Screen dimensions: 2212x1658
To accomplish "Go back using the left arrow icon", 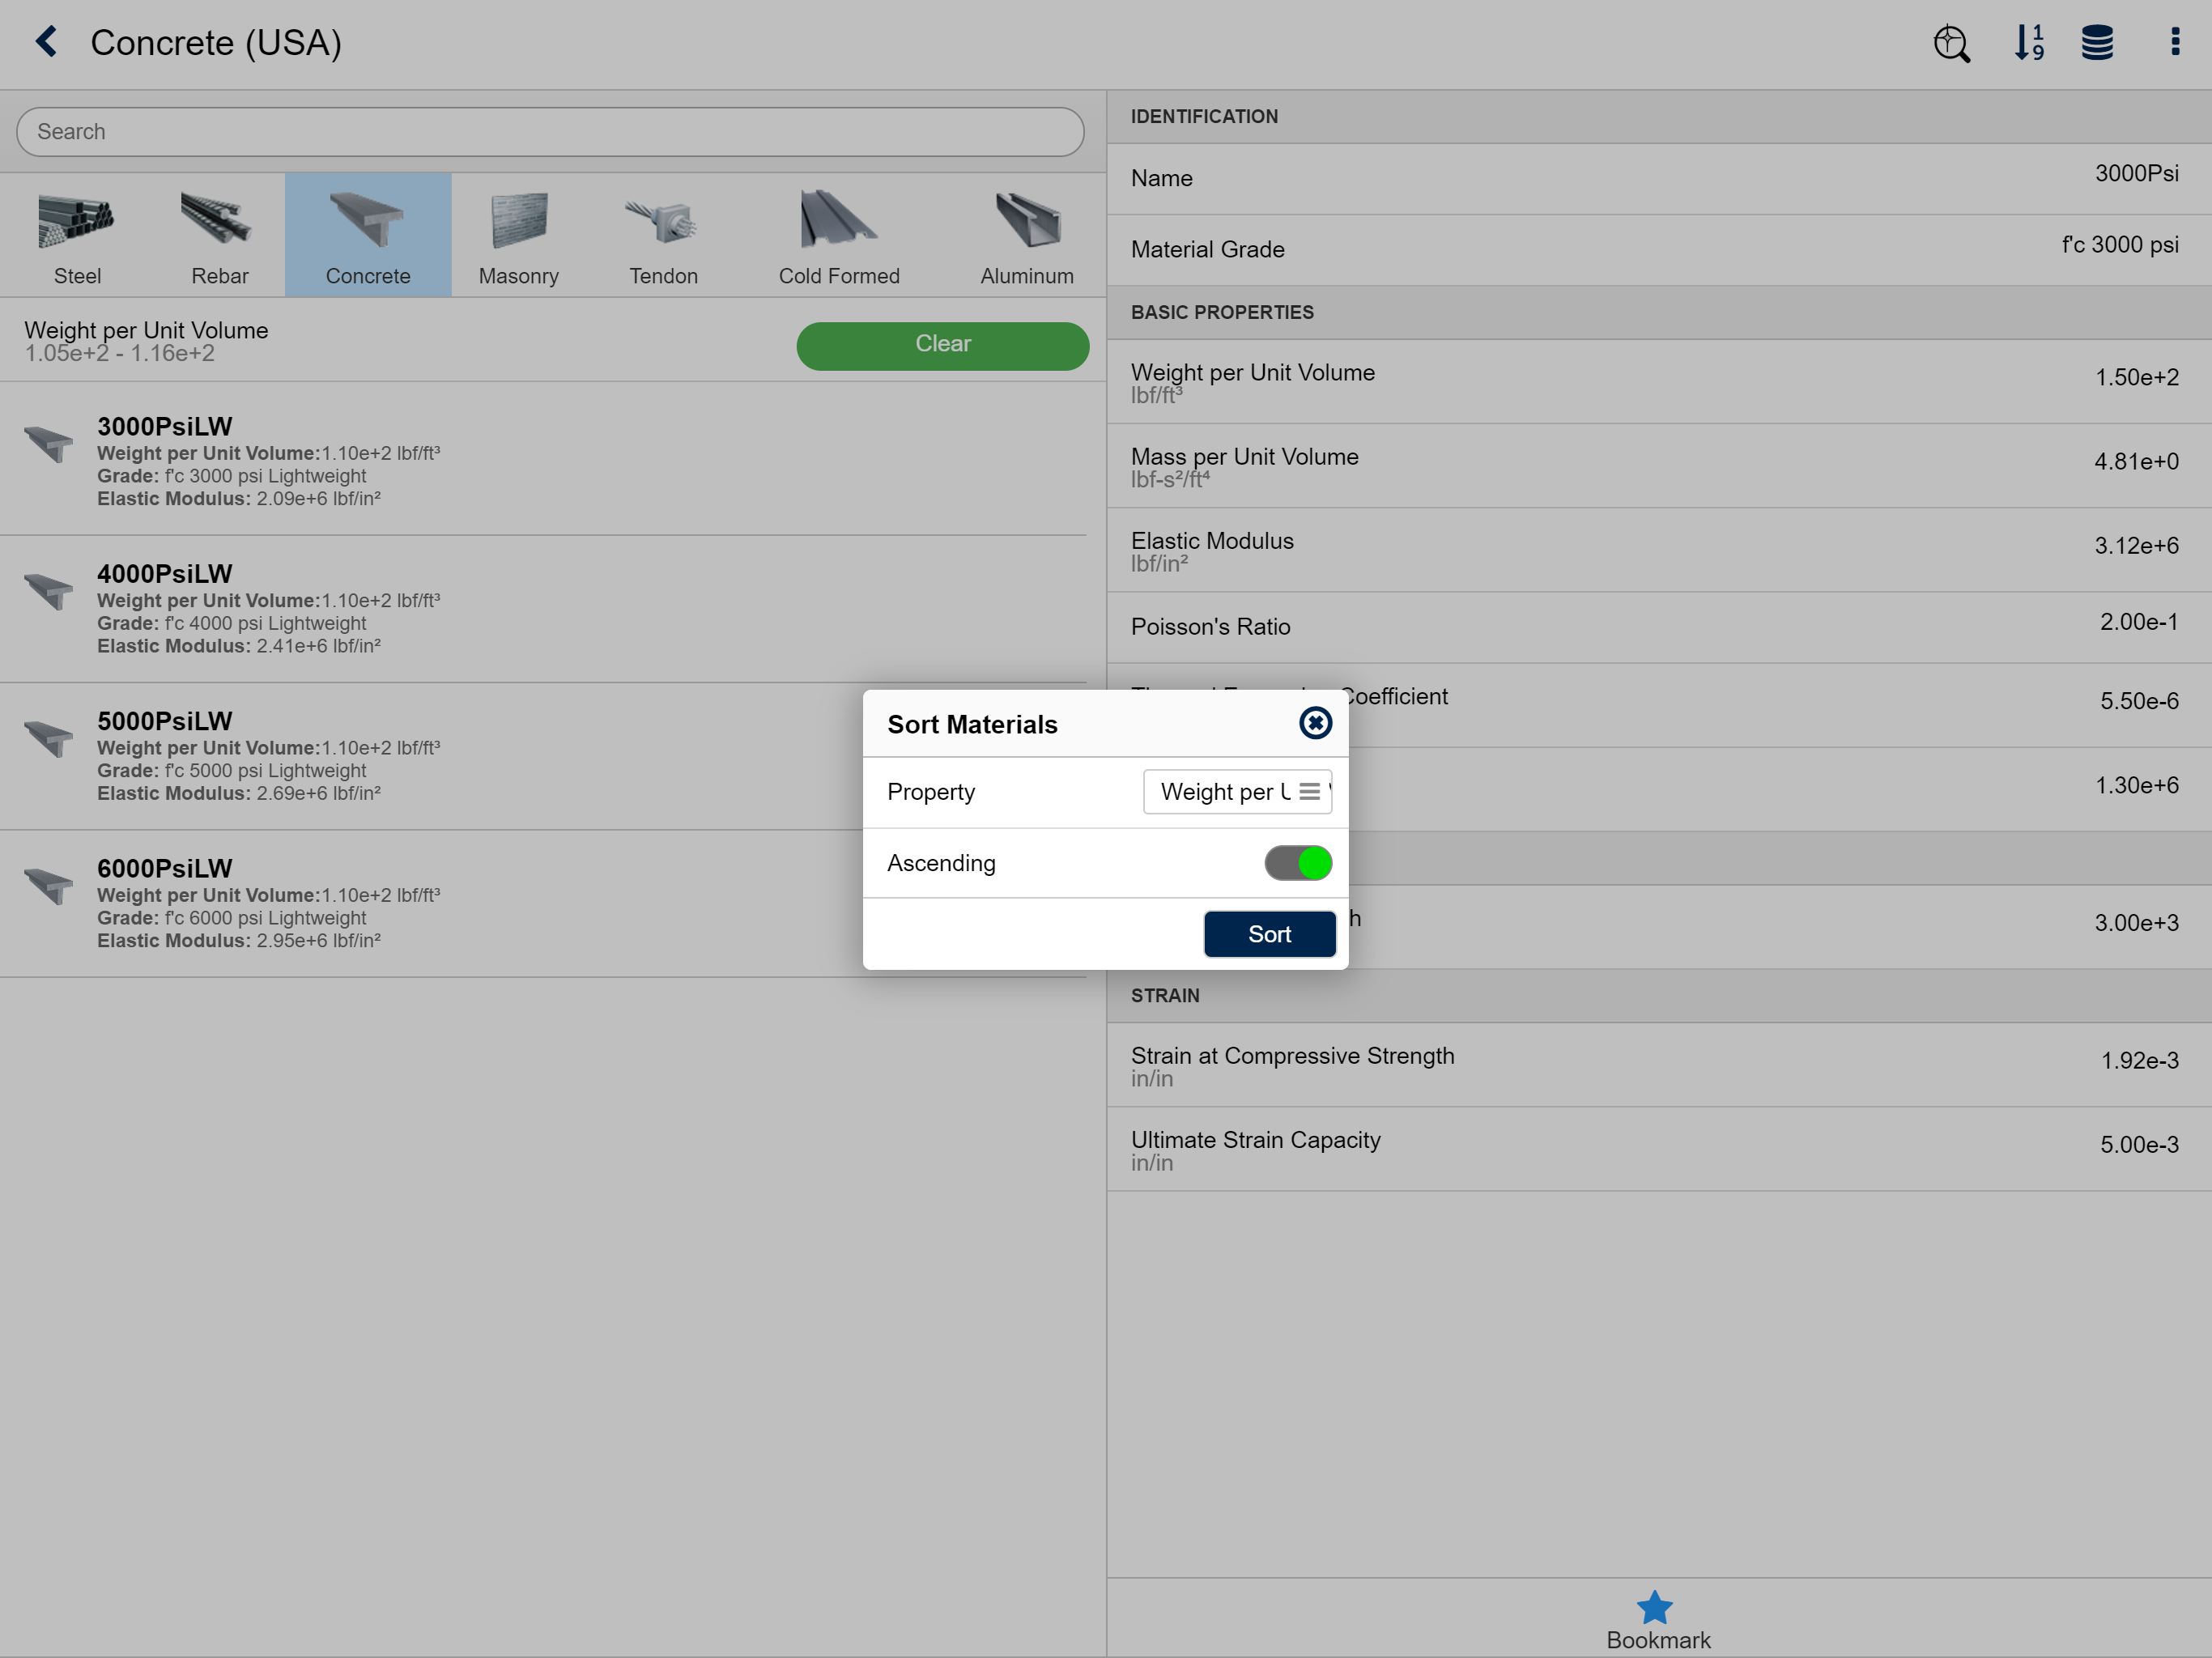I will pyautogui.click(x=46, y=42).
